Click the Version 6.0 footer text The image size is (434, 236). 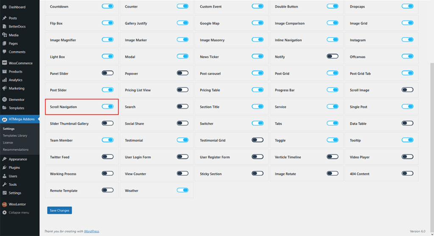(x=417, y=231)
